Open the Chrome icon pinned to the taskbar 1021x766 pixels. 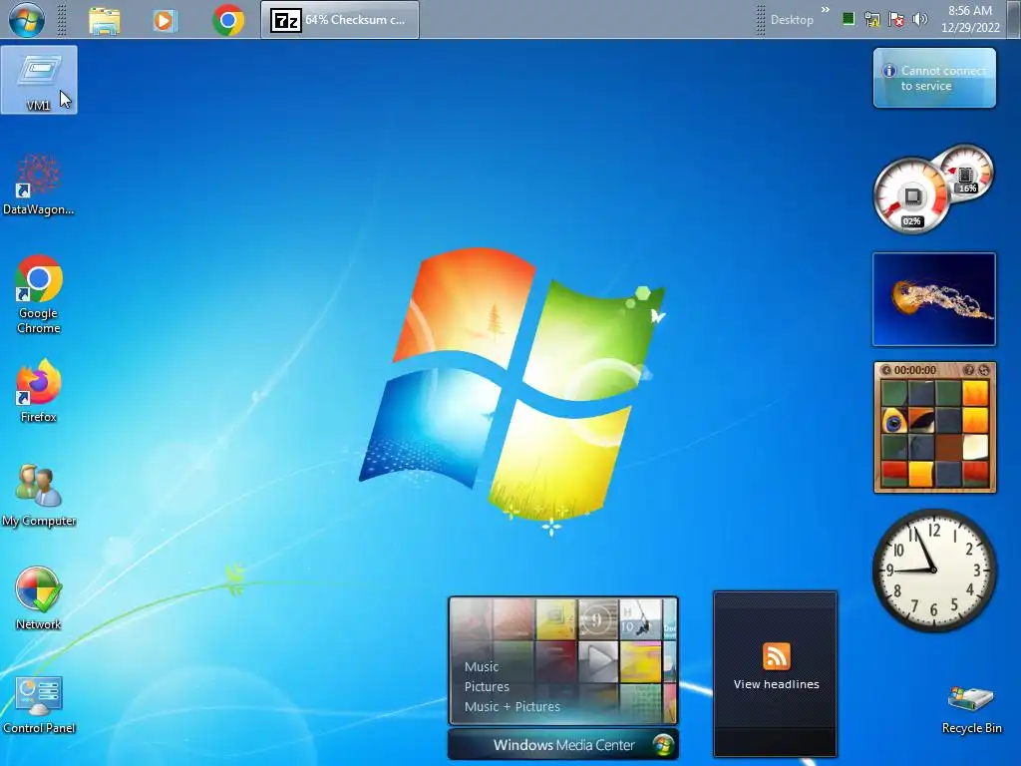pyautogui.click(x=228, y=20)
